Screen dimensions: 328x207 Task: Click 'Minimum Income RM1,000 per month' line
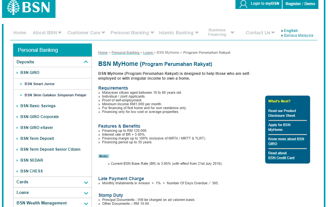pos(132,104)
